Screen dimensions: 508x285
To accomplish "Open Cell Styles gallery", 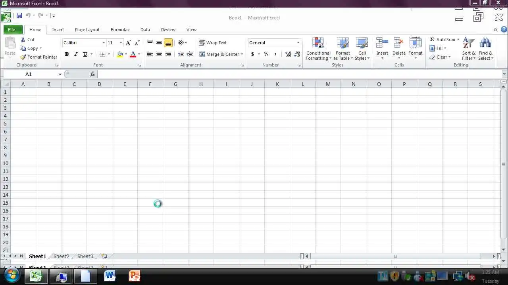I will pyautogui.click(x=362, y=49).
